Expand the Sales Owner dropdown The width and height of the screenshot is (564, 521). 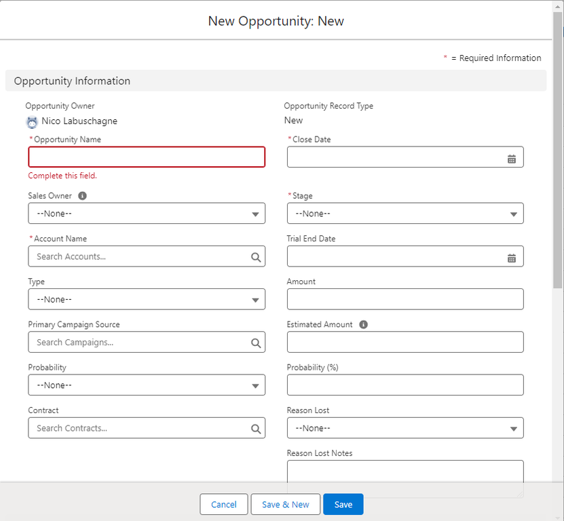pyautogui.click(x=147, y=213)
